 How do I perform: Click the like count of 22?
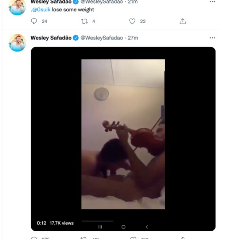(143, 22)
